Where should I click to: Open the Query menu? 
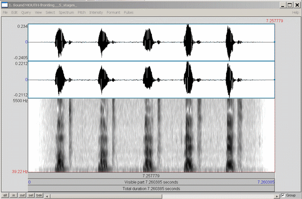pos(26,12)
